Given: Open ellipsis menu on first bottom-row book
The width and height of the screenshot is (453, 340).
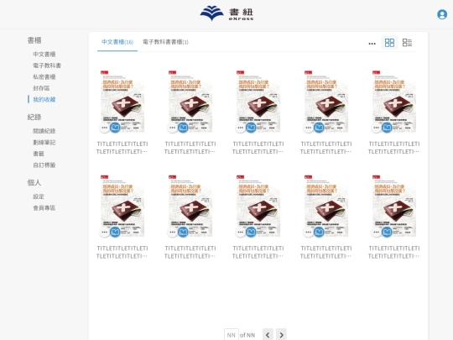Looking at the screenshot, I should pyautogui.click(x=104, y=232).
